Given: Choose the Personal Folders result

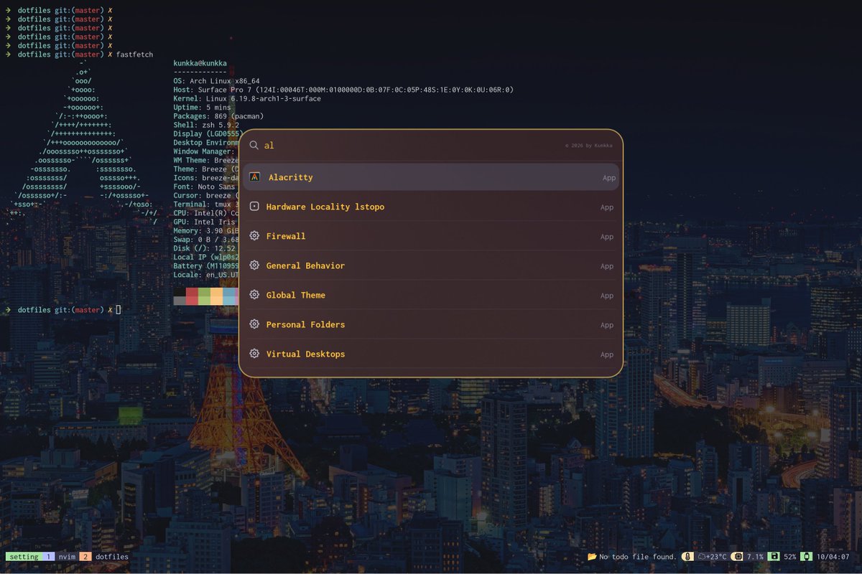Looking at the screenshot, I should 431,324.
